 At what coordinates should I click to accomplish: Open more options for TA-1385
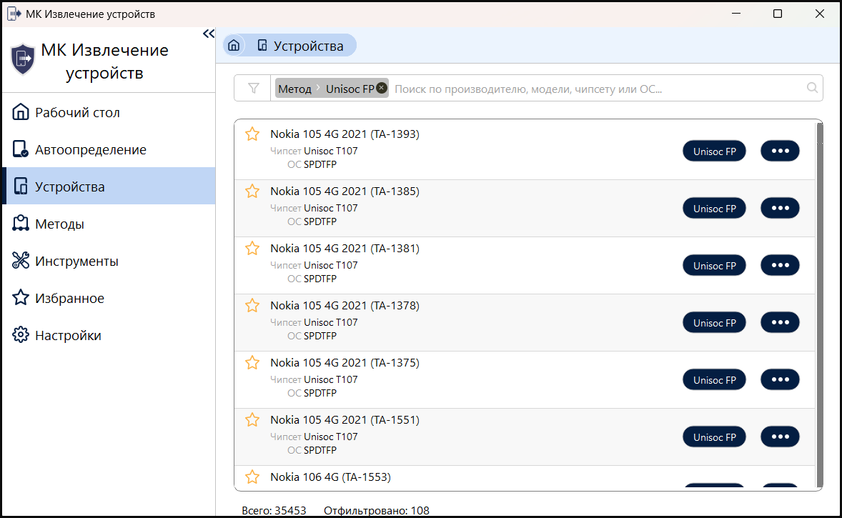click(780, 208)
